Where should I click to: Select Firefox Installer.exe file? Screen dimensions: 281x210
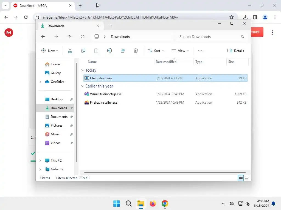[x=165, y=103]
